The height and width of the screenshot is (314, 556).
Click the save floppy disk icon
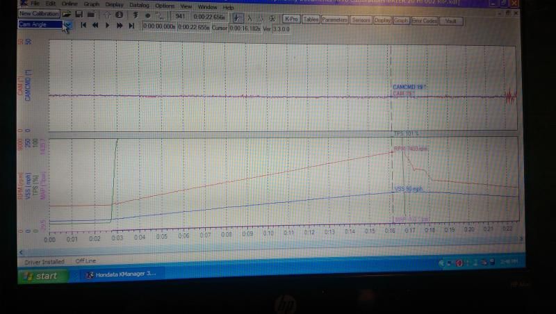(79, 14)
